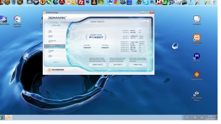
Task: Click the lion emblem icon in top dock
Action: click(7, 2)
